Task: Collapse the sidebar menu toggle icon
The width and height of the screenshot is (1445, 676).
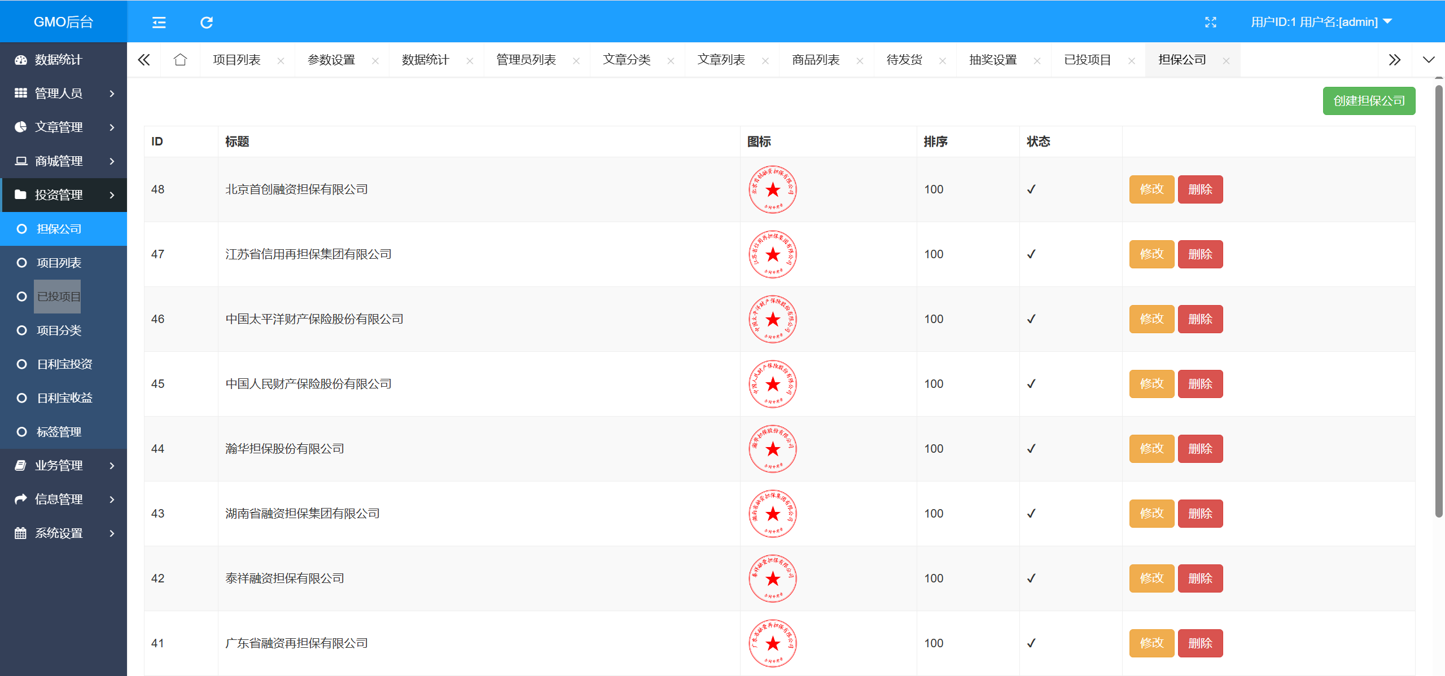Action: point(159,23)
